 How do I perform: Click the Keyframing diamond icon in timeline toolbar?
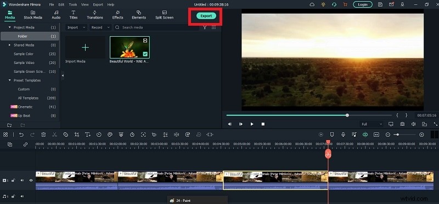(154, 135)
